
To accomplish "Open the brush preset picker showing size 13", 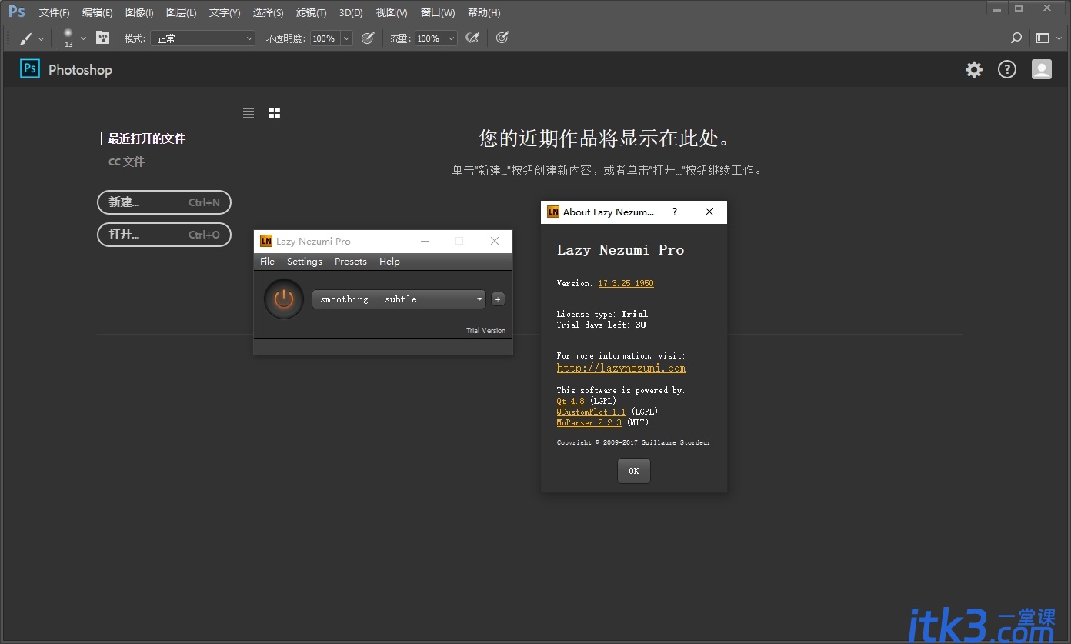I will 68,38.
